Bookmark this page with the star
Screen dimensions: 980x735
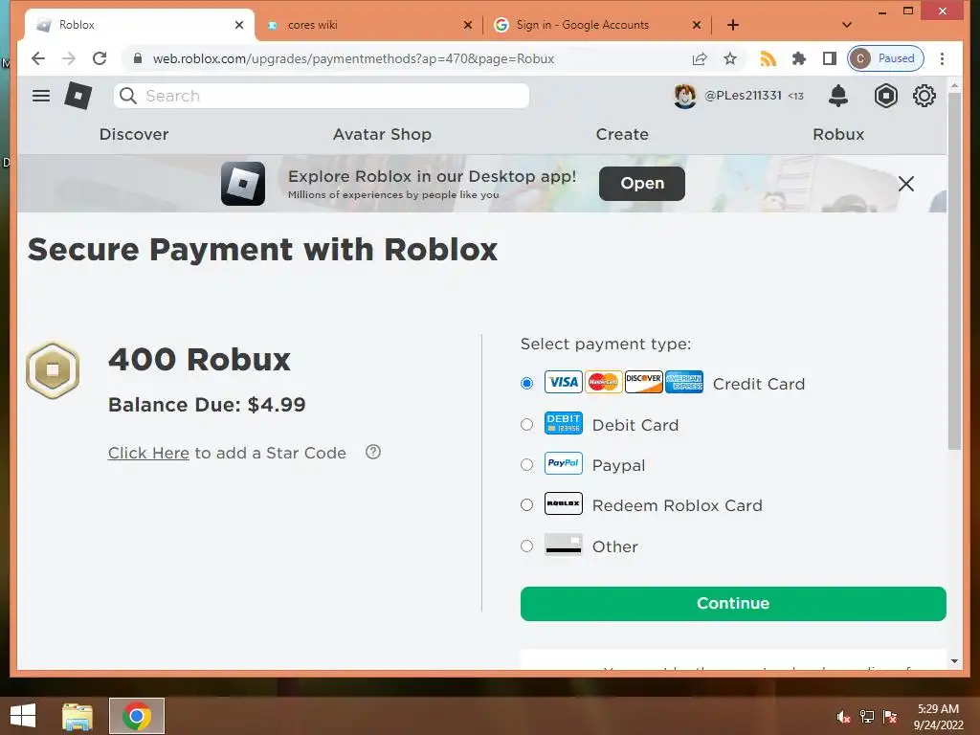pos(730,58)
